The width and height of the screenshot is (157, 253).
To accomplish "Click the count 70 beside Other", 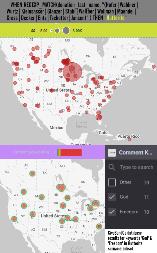I will (146, 182).
